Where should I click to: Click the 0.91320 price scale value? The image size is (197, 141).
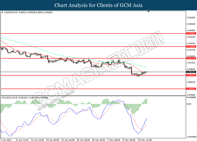(x=191, y=63)
